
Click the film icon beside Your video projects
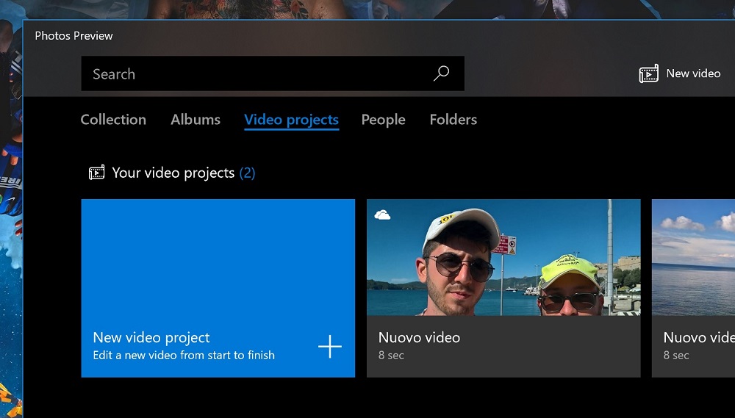pyautogui.click(x=96, y=173)
